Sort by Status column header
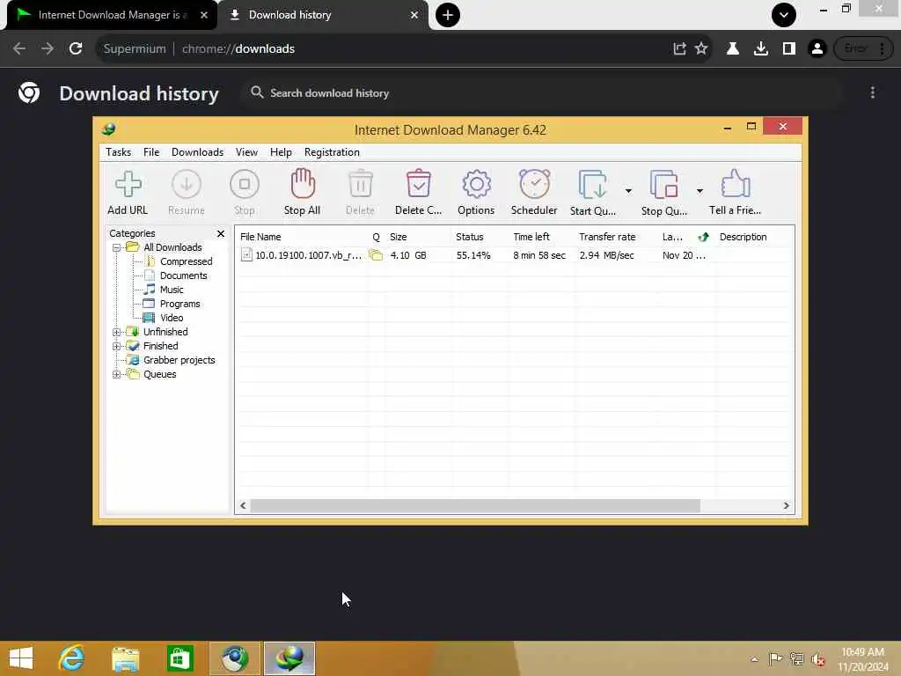Screen dimensions: 901x676 (470, 237)
